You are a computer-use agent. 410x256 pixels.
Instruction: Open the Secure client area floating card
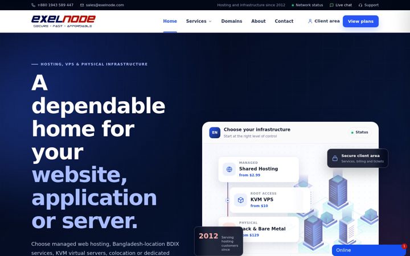(358, 158)
